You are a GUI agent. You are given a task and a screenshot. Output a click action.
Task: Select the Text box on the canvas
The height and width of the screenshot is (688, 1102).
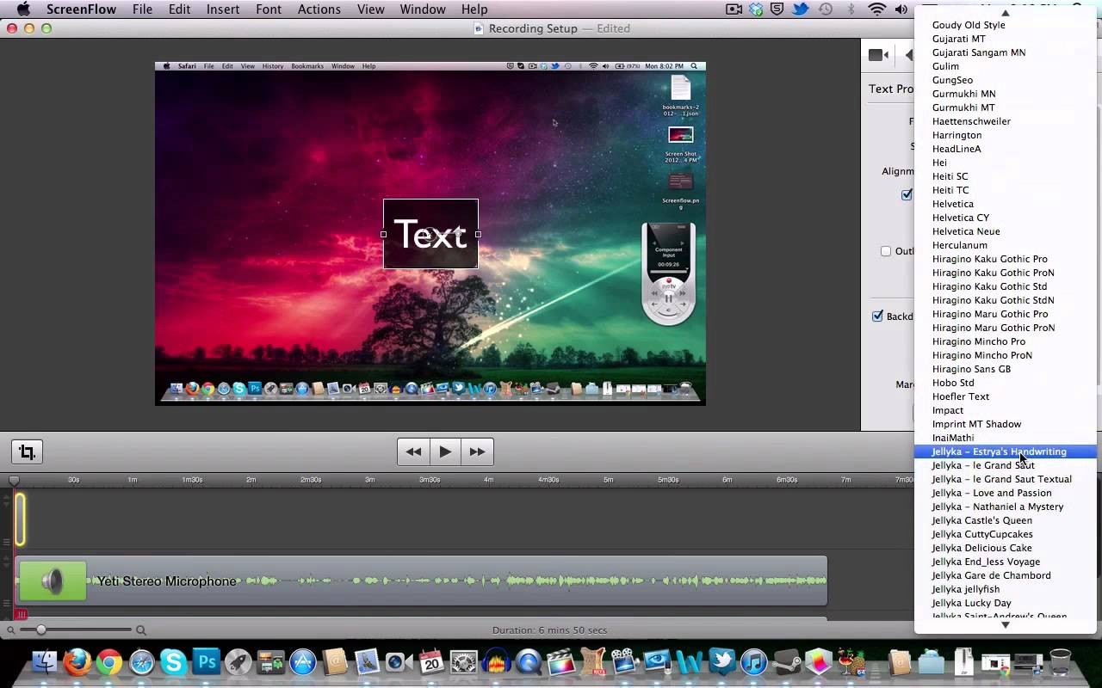(430, 234)
